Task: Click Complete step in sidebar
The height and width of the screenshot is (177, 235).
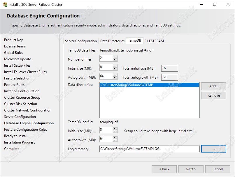Action: click(x=12, y=149)
